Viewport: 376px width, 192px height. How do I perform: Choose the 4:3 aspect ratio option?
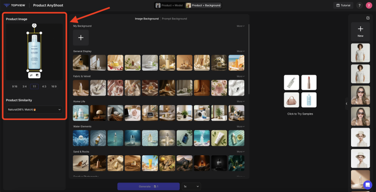point(44,86)
